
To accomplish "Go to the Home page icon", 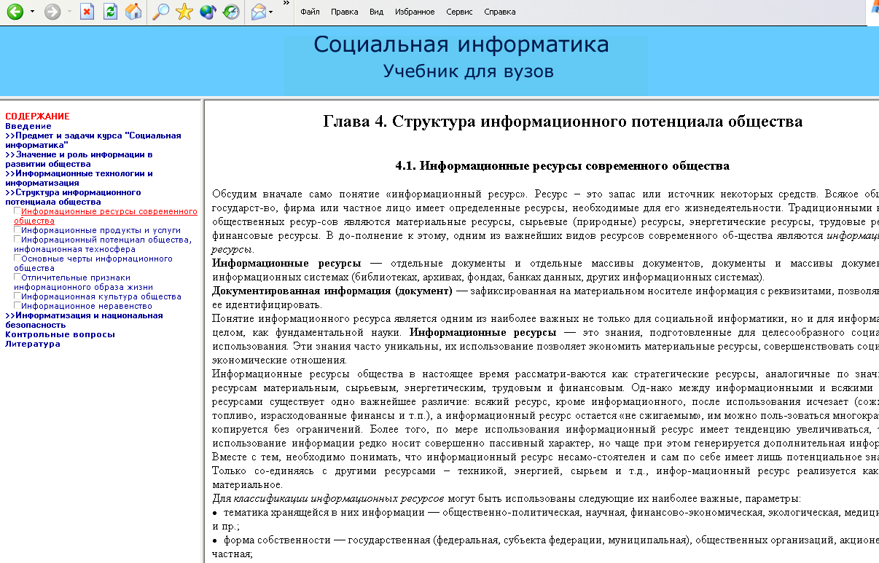I will (133, 12).
